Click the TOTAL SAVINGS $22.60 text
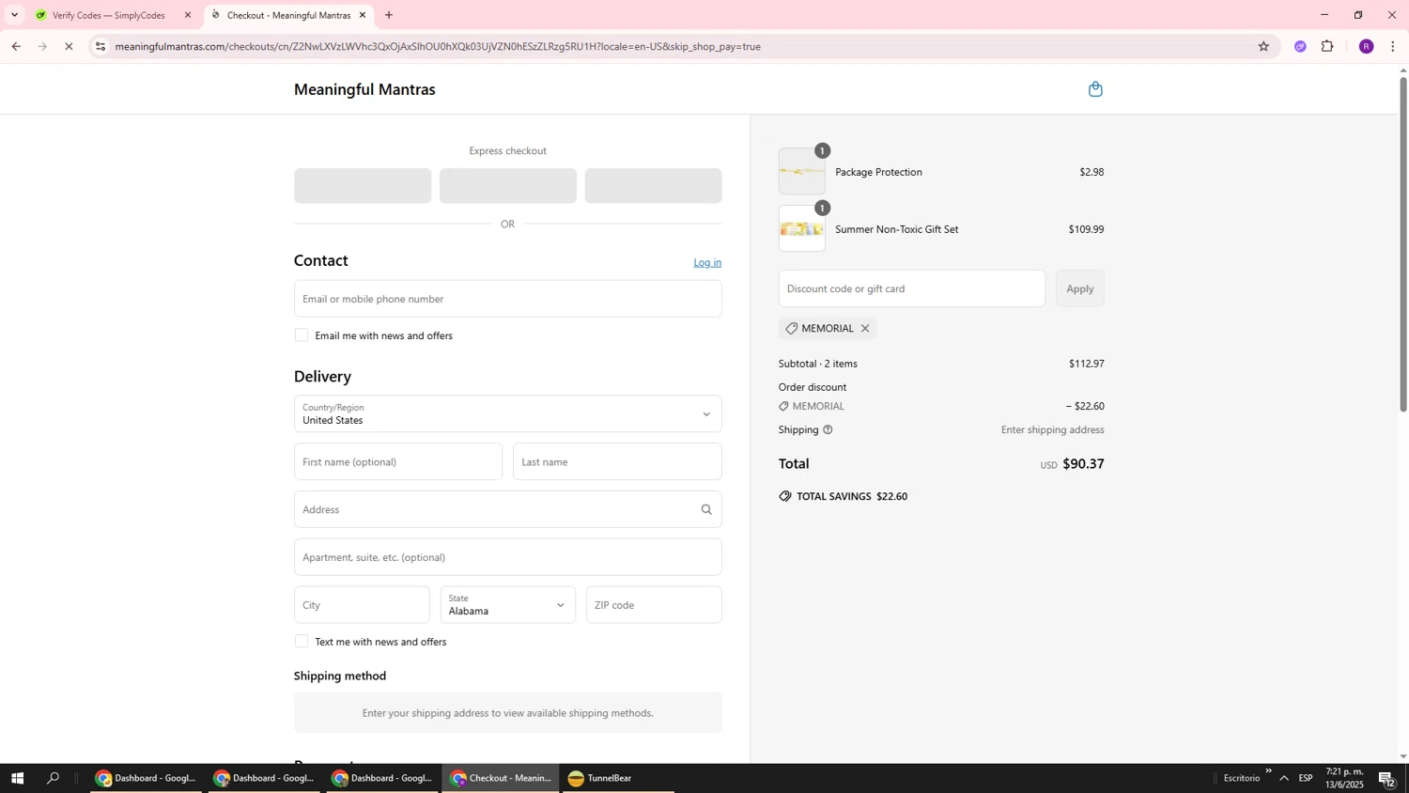 click(852, 497)
